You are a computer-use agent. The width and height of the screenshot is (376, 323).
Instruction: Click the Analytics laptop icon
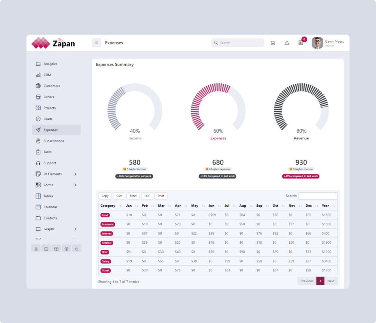click(x=38, y=64)
